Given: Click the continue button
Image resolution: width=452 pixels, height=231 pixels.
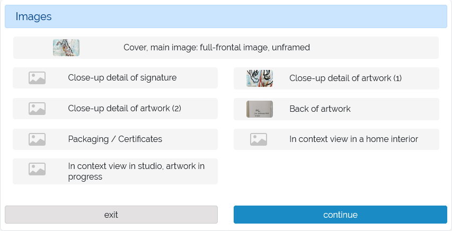Looking at the screenshot, I should pos(340,215).
